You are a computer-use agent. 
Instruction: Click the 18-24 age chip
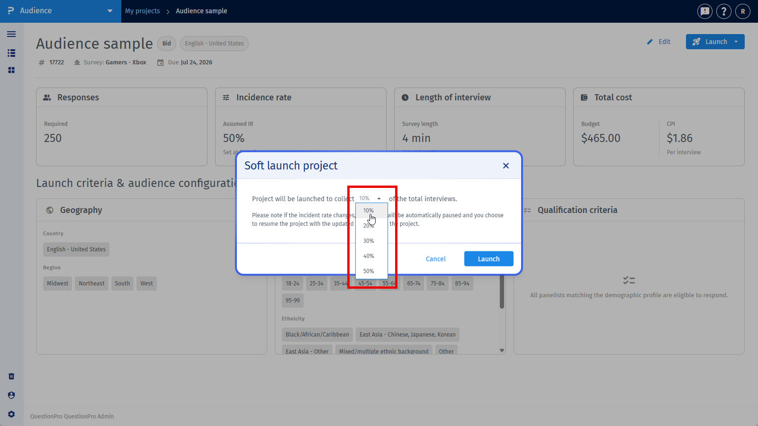tap(292, 284)
